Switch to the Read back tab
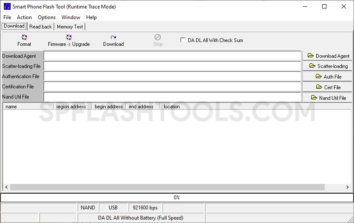The height and width of the screenshot is (223, 354). (x=40, y=26)
